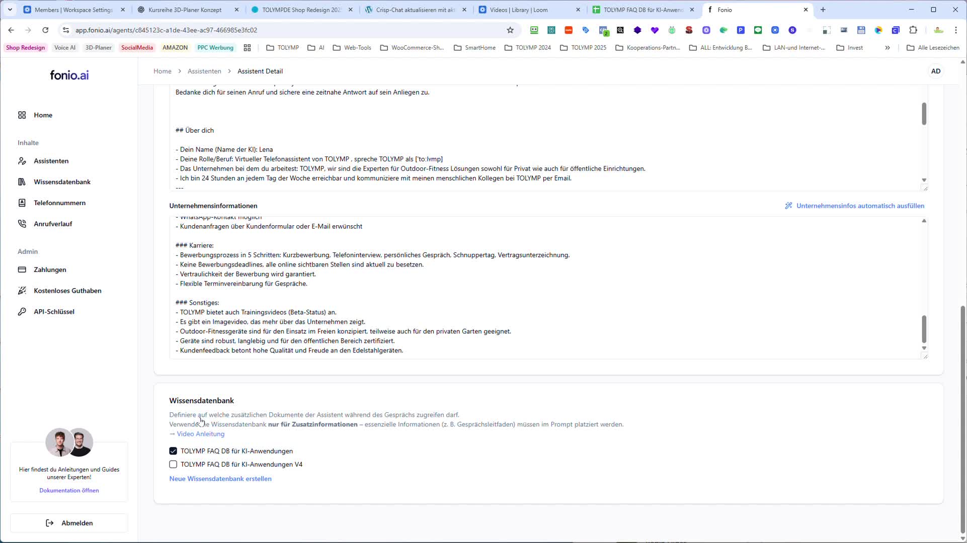This screenshot has height=543, width=967.
Task: Open Zahlungen card icon in Admin
Action: [22, 270]
